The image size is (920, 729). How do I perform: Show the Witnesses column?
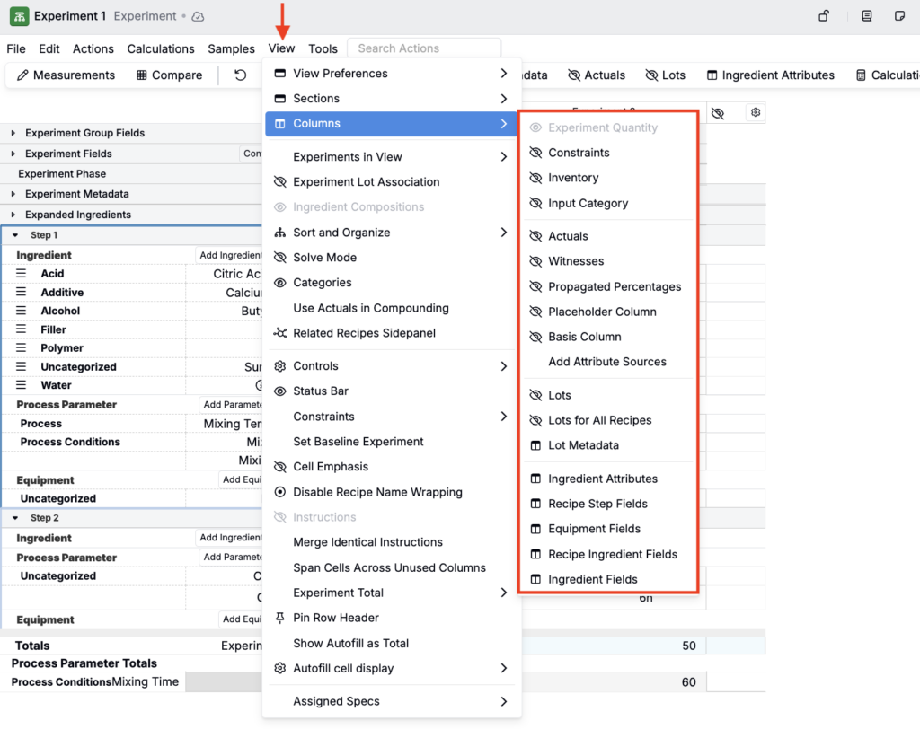tap(576, 261)
